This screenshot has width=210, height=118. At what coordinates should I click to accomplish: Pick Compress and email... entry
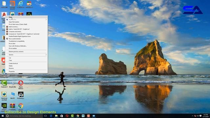(26, 31)
